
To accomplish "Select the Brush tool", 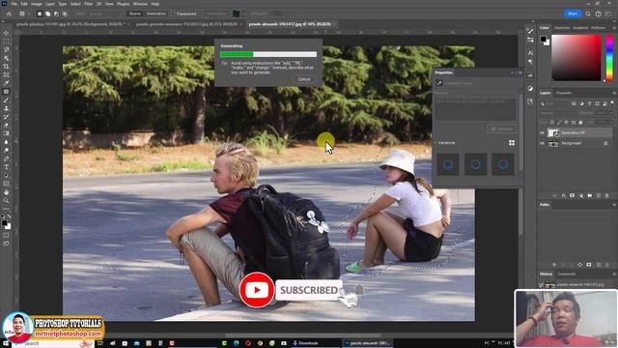I will click(6, 100).
